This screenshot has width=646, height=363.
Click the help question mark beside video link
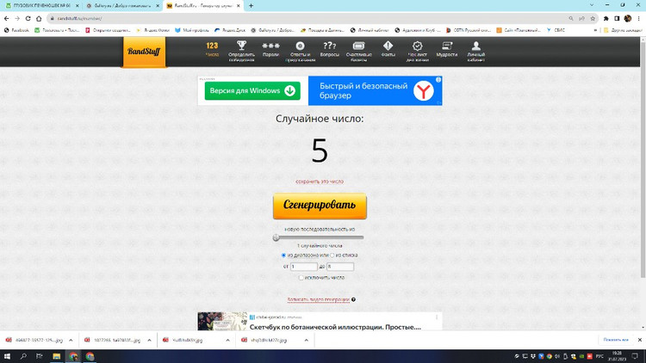pyautogui.click(x=353, y=300)
